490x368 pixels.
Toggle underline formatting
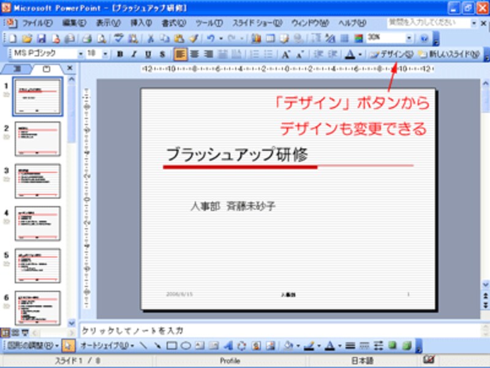pos(148,55)
